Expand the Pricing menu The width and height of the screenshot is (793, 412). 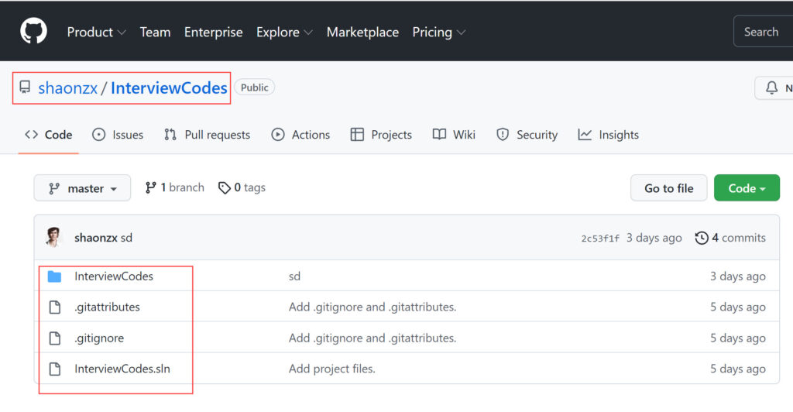[x=438, y=33]
